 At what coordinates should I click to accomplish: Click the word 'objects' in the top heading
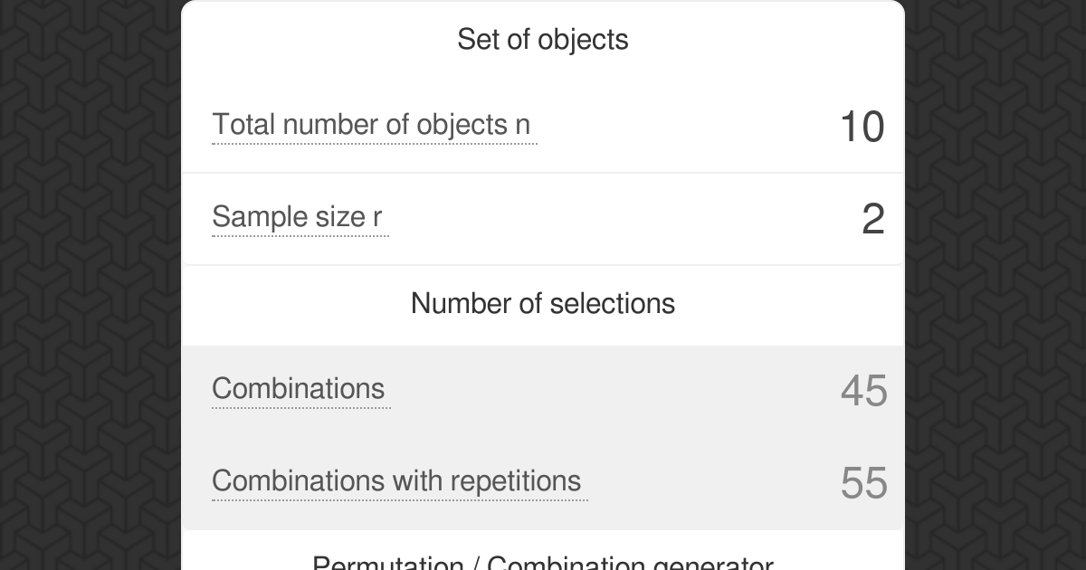point(583,40)
